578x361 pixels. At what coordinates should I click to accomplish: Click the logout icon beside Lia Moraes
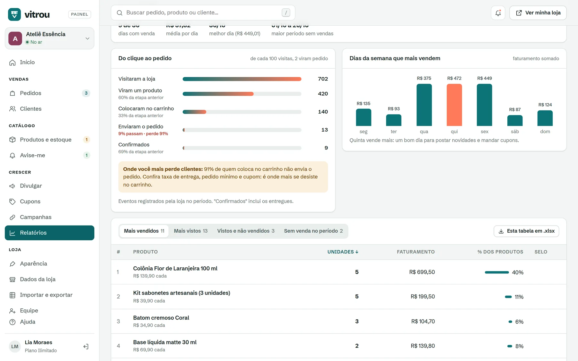click(x=86, y=347)
